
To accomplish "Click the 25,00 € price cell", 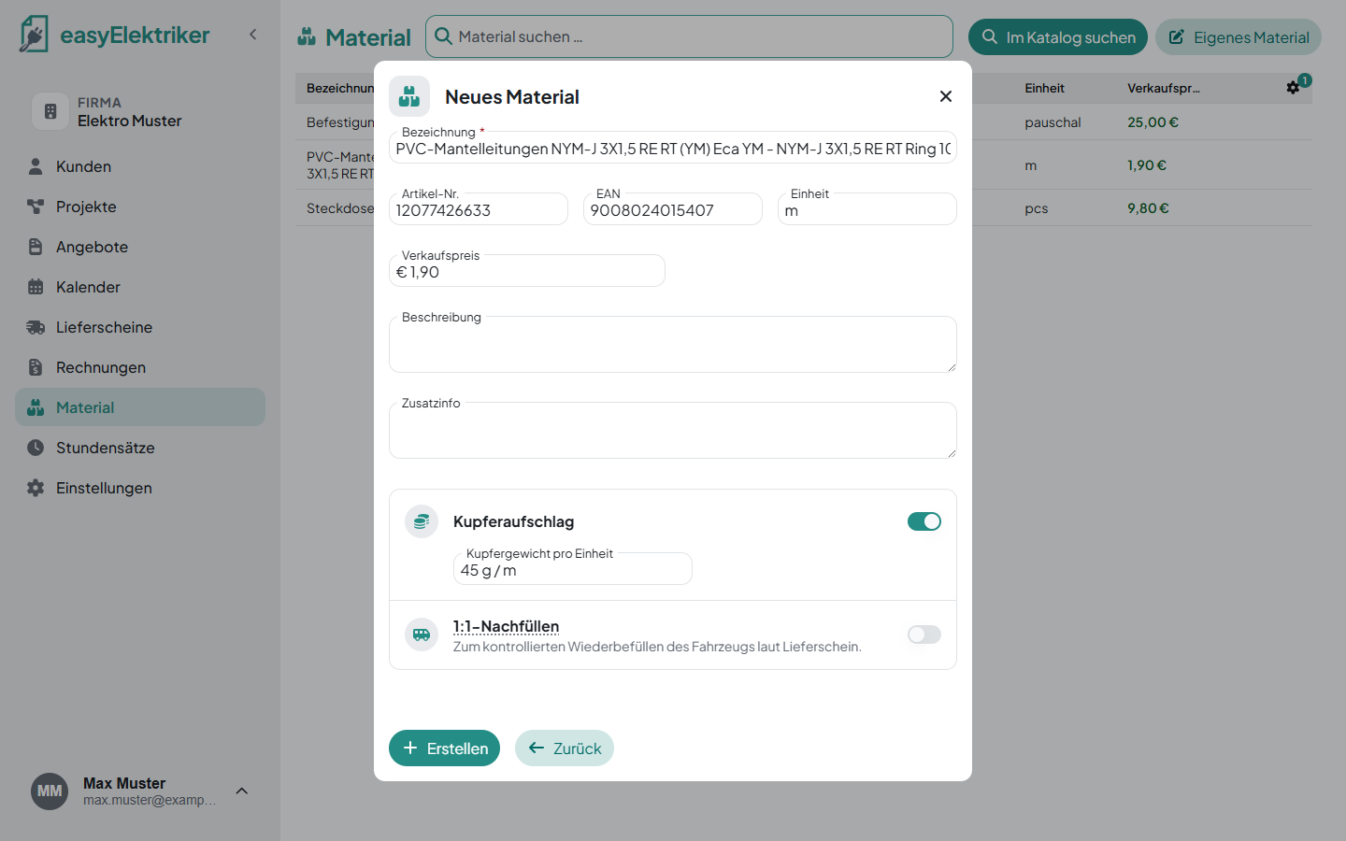I will click(x=1153, y=122).
